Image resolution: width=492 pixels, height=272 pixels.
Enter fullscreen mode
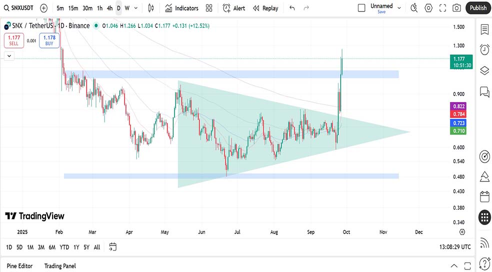(x=442, y=8)
